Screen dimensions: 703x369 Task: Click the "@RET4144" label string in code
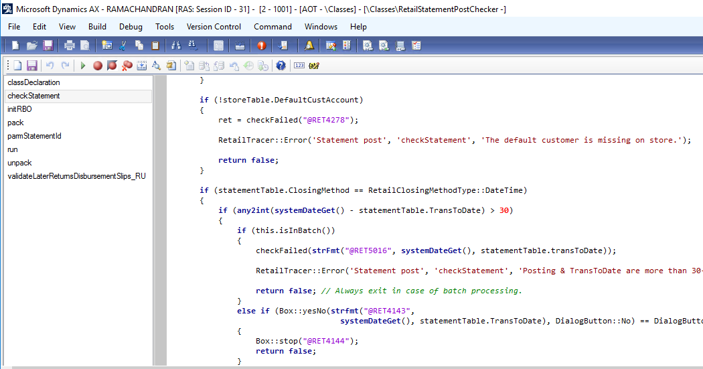point(326,341)
